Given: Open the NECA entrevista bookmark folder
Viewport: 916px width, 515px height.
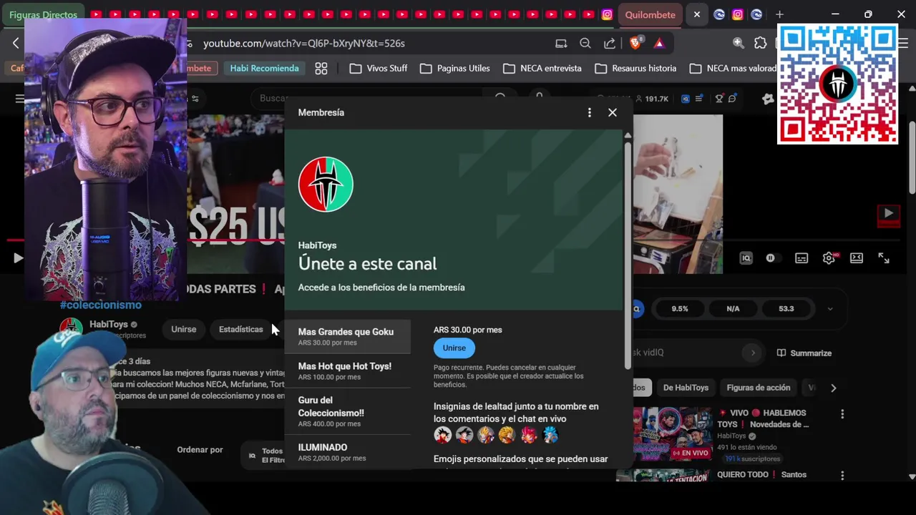Looking at the screenshot, I should point(542,68).
